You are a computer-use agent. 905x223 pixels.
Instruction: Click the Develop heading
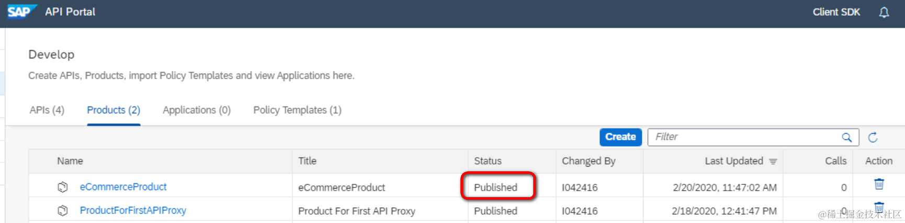(x=51, y=54)
